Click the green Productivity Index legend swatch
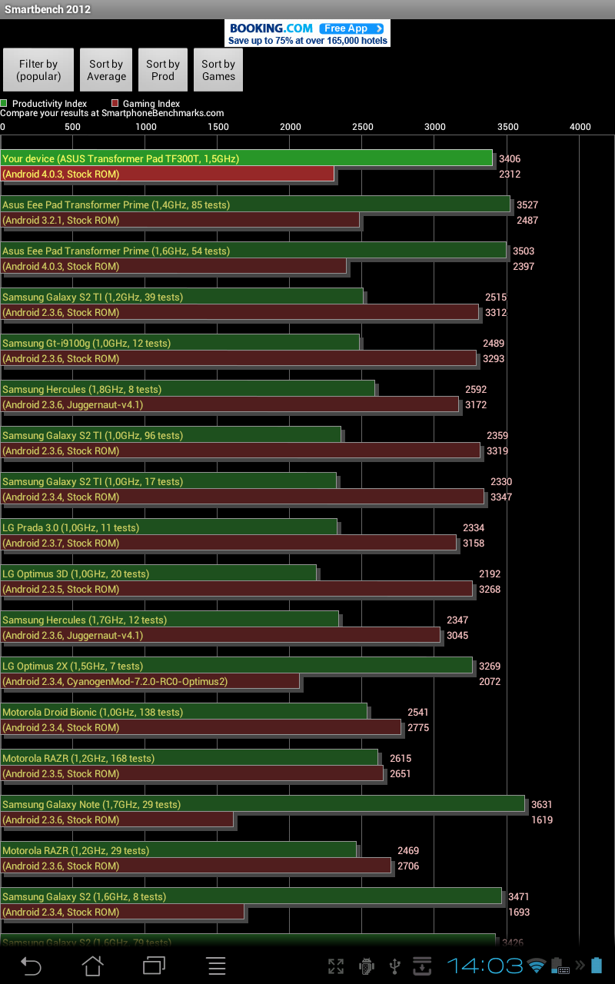 5,103
